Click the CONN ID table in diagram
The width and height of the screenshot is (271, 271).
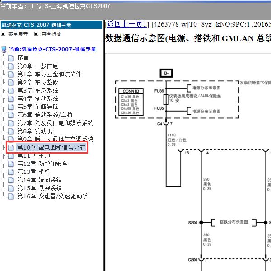click(131, 102)
